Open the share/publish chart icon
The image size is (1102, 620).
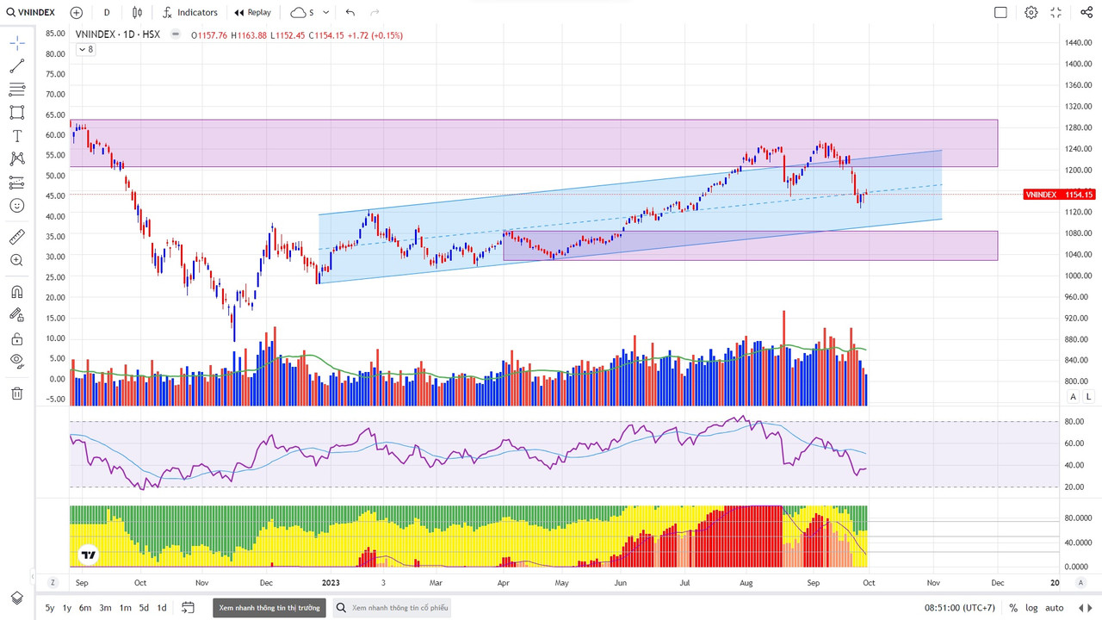[x=1086, y=12]
